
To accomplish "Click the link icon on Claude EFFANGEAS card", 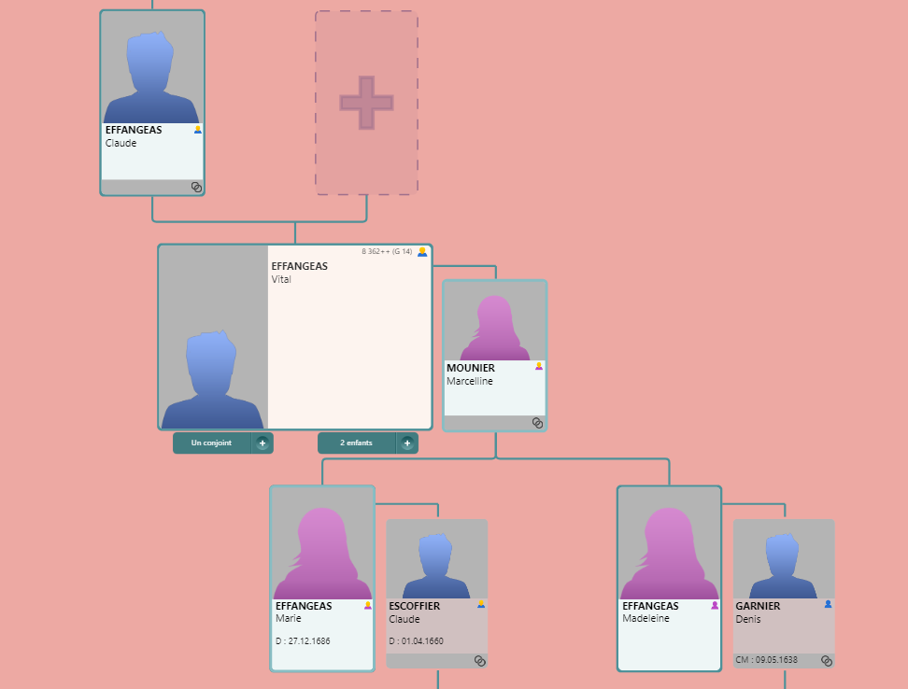I will [196, 187].
